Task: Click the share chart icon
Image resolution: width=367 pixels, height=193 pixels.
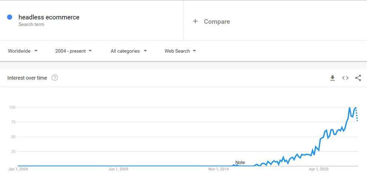Action: pos(358,78)
